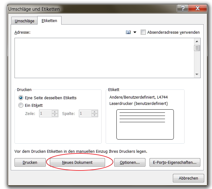Click the Andere/Benutzerdefiniert, L4744 text

tap(138, 97)
